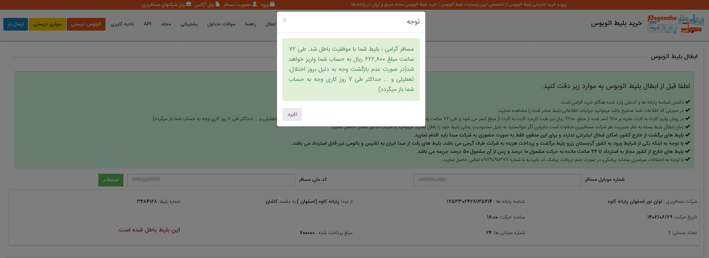Click the red این بلیط باطل شده است text
The height and width of the screenshot is (258, 709).
(x=148, y=230)
